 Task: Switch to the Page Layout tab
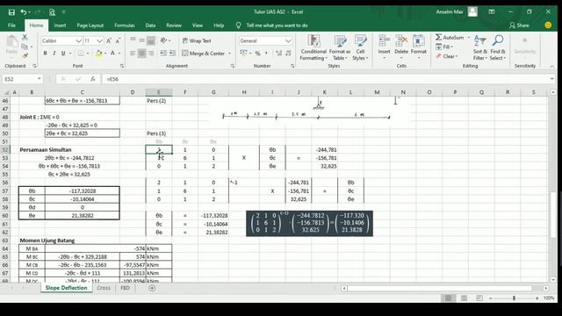pyautogui.click(x=90, y=25)
